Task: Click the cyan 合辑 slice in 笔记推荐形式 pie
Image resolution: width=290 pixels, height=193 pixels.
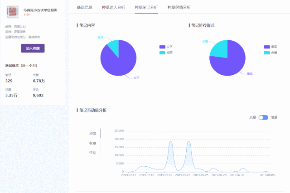Action: pyautogui.click(x=220, y=48)
